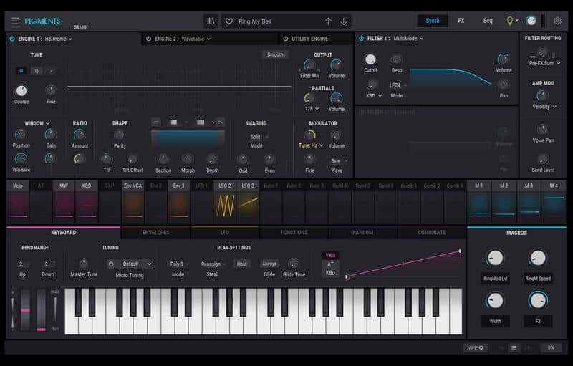Click the FX macro knob
The width and height of the screenshot is (573, 366).
click(x=538, y=300)
